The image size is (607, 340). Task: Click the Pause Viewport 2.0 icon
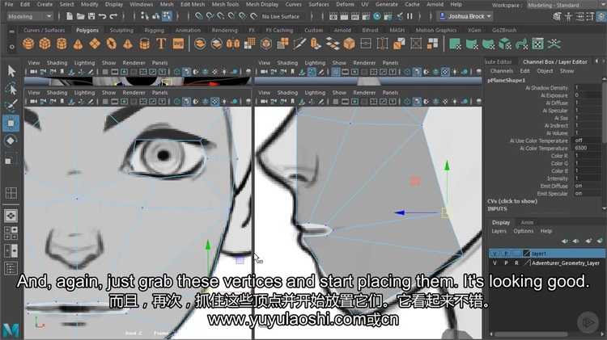[410, 16]
